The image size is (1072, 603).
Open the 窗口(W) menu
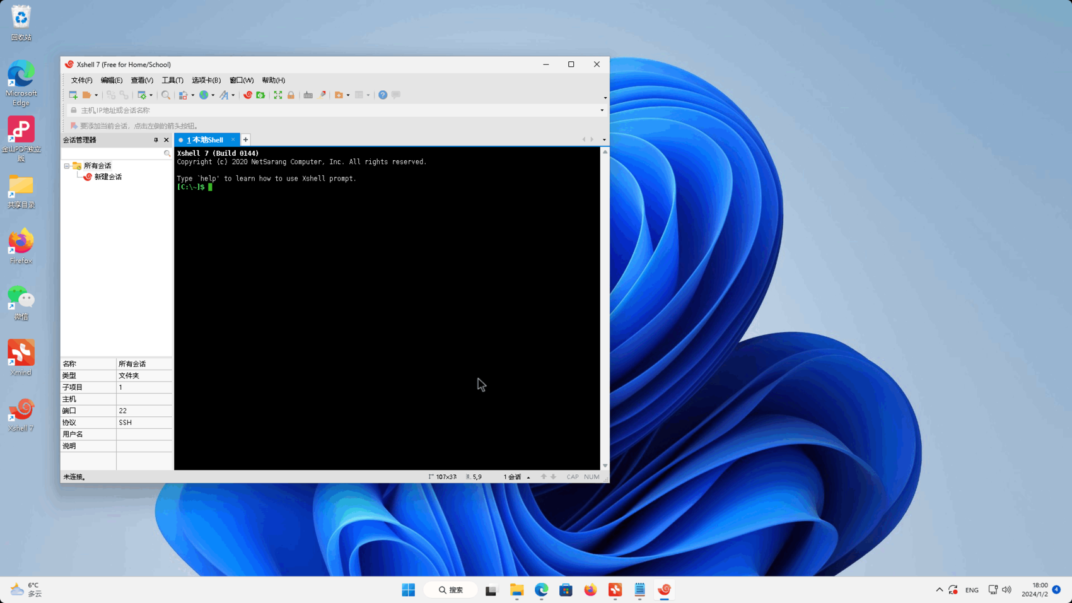coord(242,80)
